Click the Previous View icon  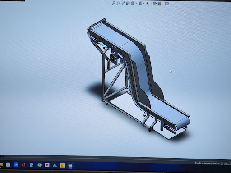(x=123, y=3)
